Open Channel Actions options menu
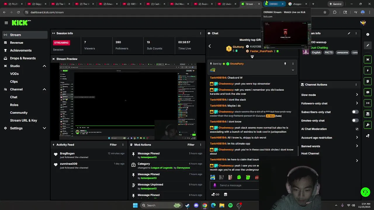Screen dimensions: 374x210 point(356,85)
